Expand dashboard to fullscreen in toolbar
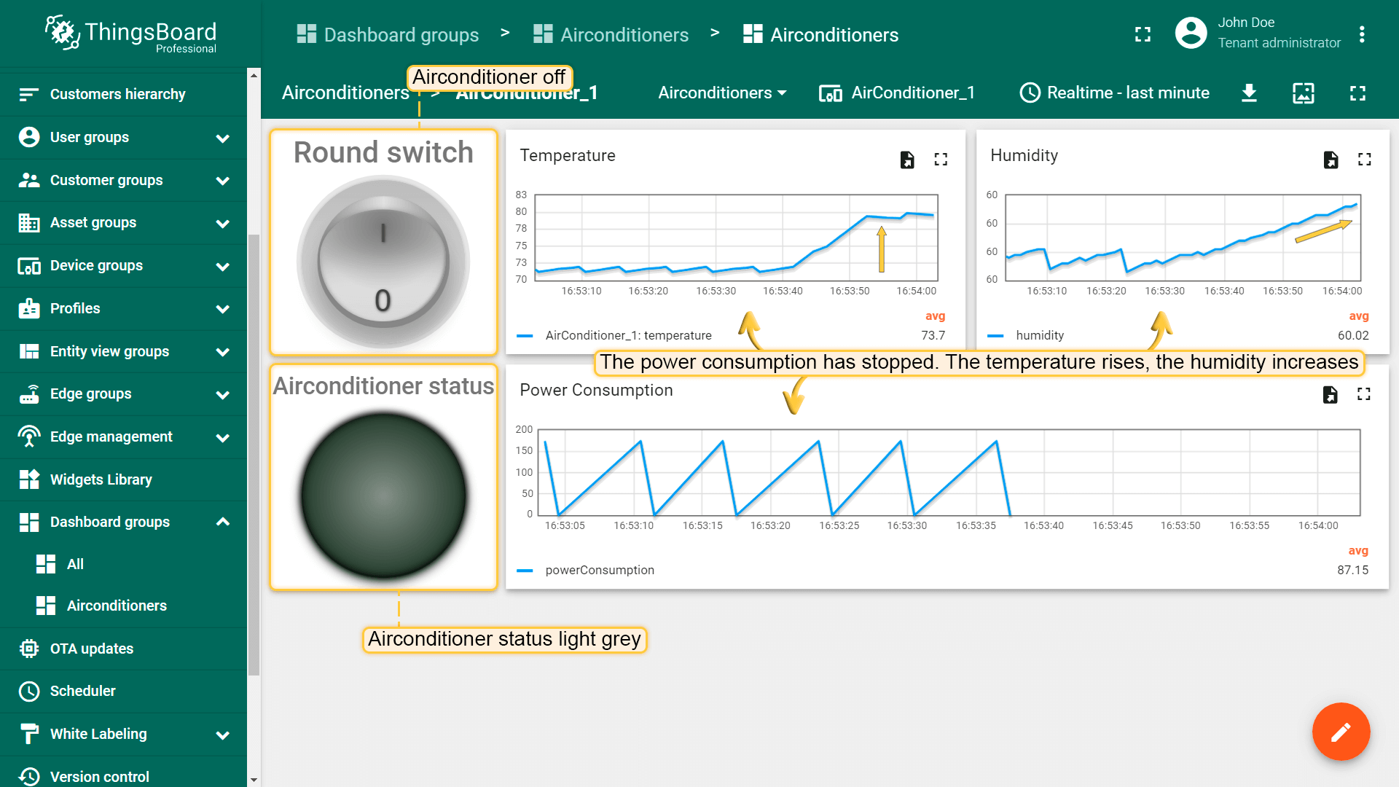 [x=1357, y=93]
